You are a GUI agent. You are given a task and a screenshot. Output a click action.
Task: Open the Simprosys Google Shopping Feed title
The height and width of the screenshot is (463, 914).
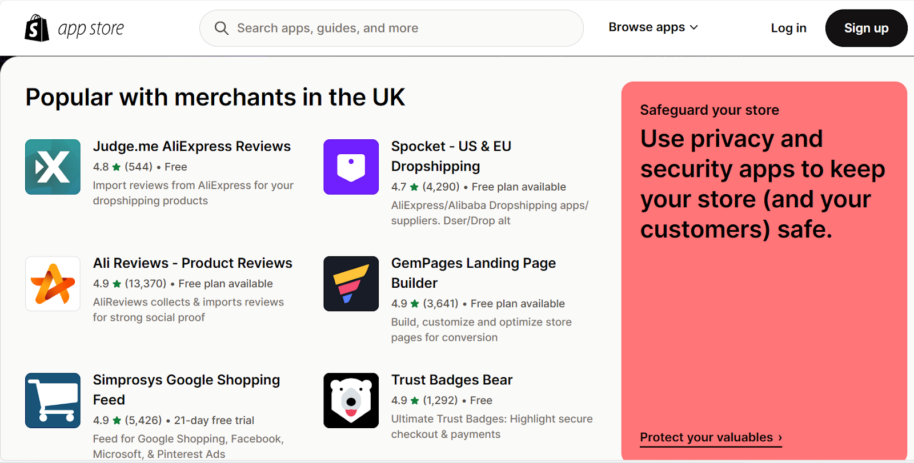click(186, 390)
